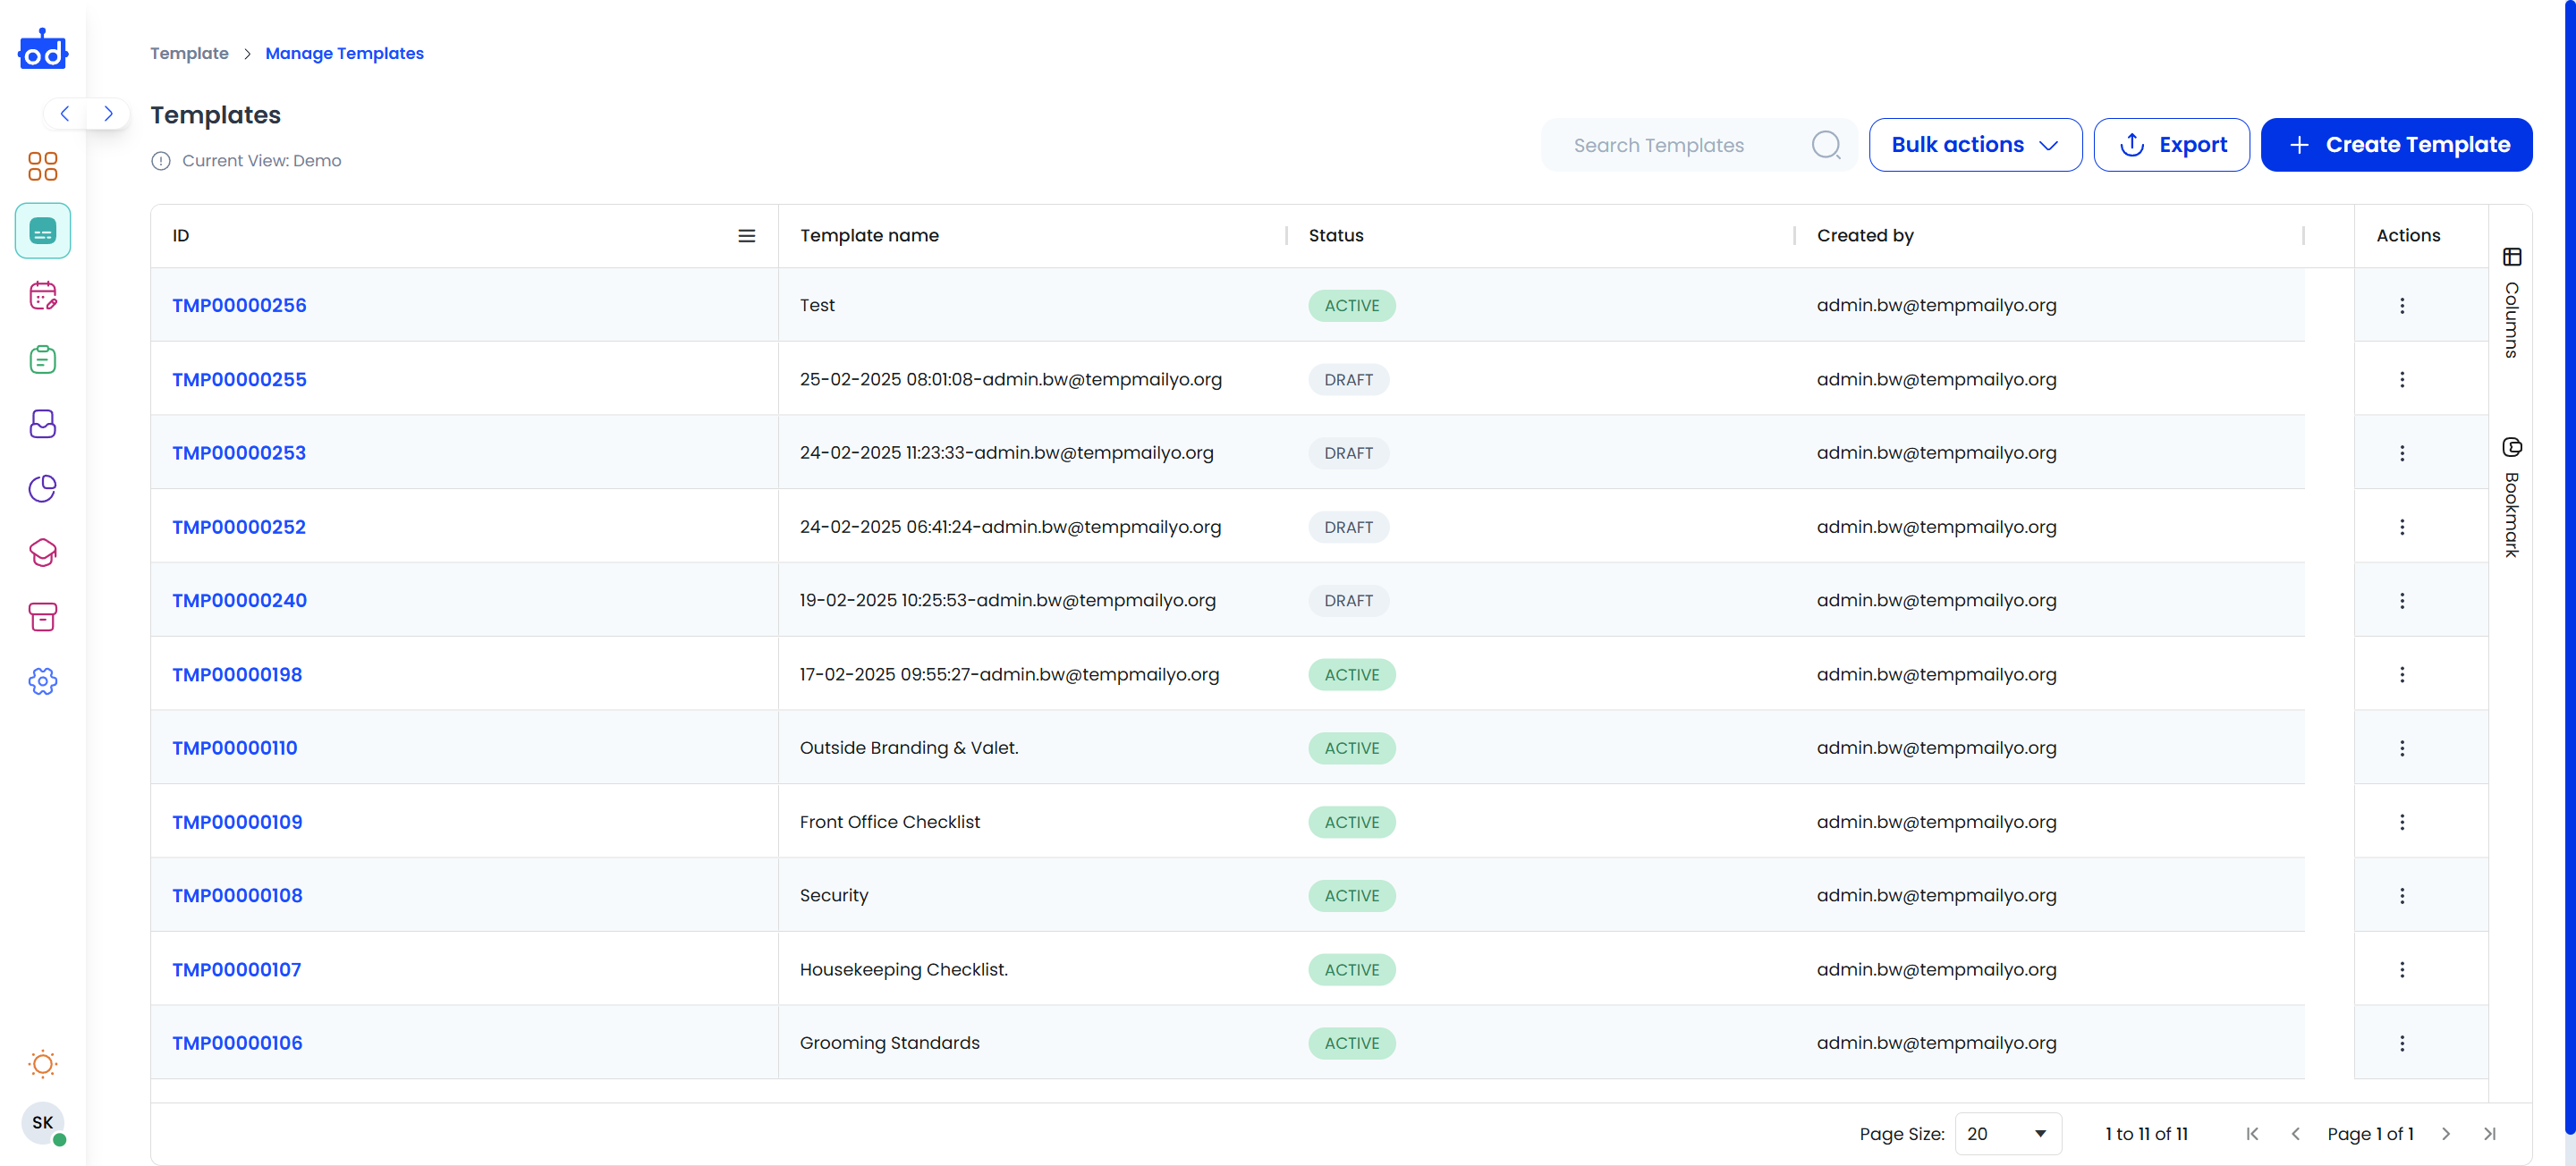Viewport: 2576px width, 1166px height.
Task: Open actions menu for TMP00000240
Action: point(2402,601)
